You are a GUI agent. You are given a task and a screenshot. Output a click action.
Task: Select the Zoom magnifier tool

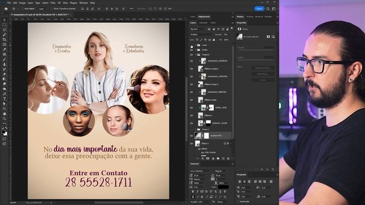tap(4, 118)
